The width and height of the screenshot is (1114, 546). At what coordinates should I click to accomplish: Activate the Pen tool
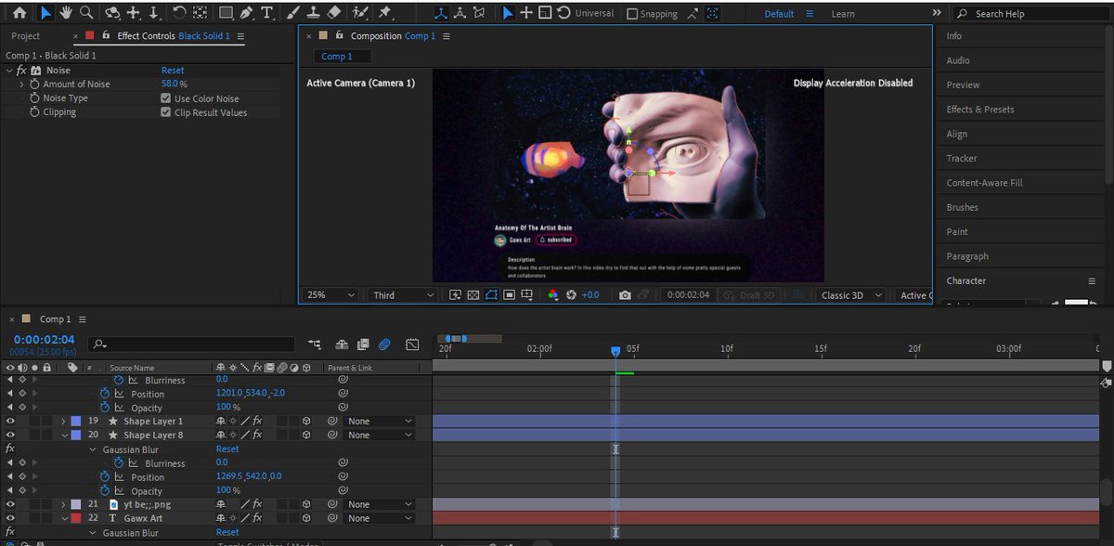pos(245,13)
